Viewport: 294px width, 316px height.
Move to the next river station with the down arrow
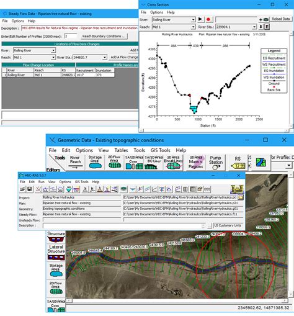click(x=261, y=27)
